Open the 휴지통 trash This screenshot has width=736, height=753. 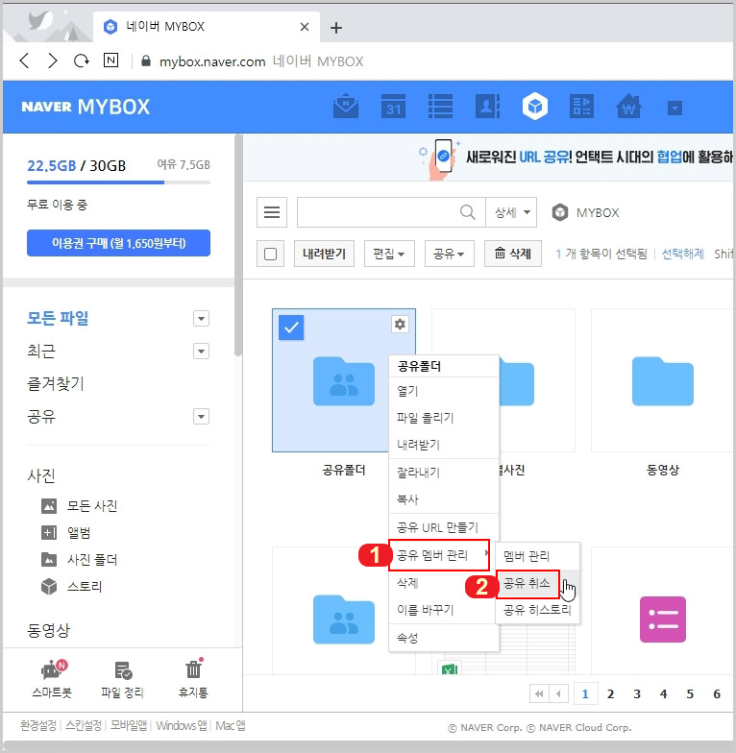pyautogui.click(x=193, y=678)
